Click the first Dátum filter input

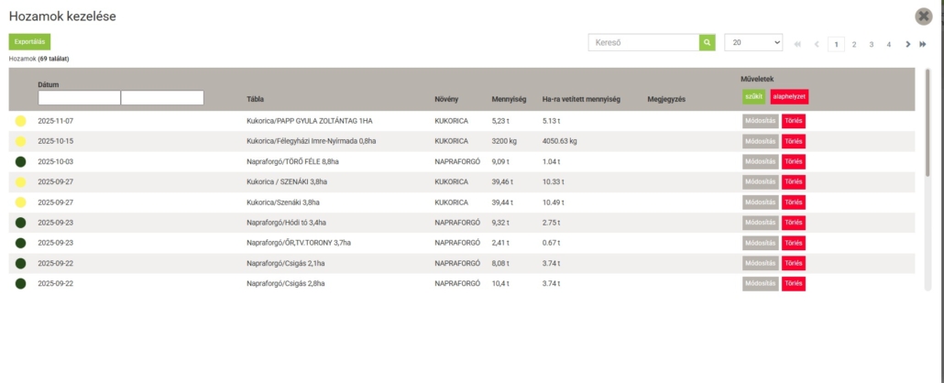[x=79, y=98]
